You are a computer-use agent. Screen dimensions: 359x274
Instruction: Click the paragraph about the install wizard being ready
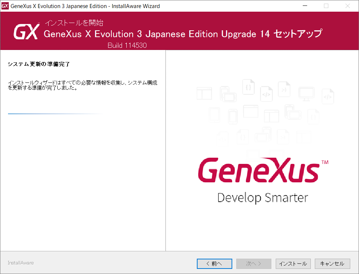tap(83, 85)
